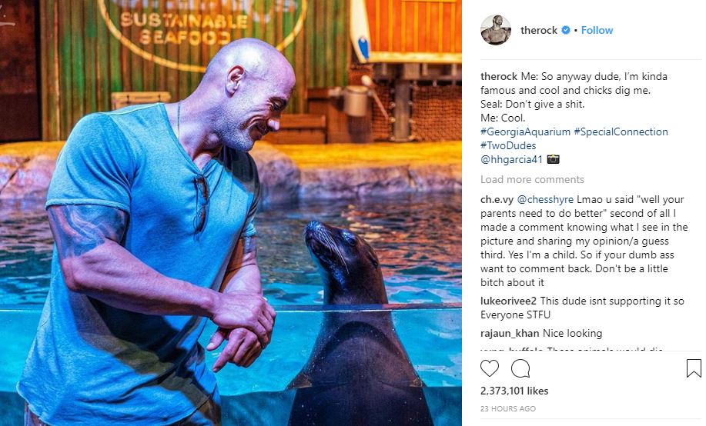Open therock username in the header
The height and width of the screenshot is (426, 706).
pos(539,30)
